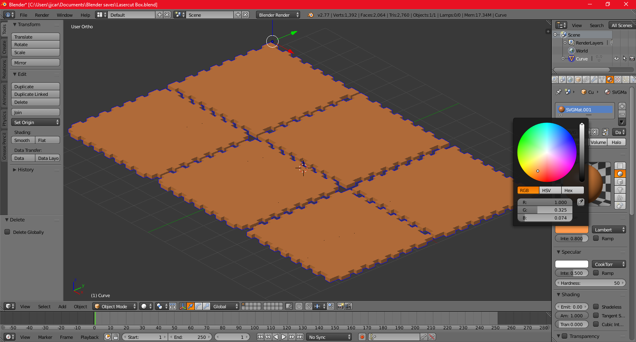
Task: Open the Particles properties tab
Action: click(x=626, y=80)
